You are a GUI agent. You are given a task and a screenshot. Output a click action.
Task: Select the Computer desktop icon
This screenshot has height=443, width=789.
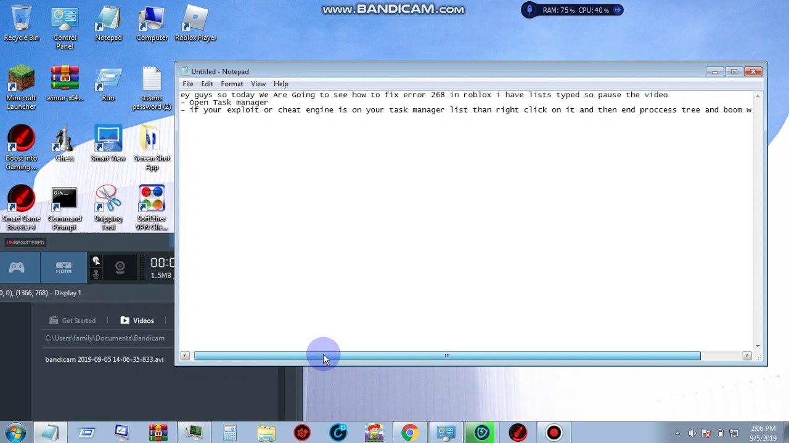152,23
